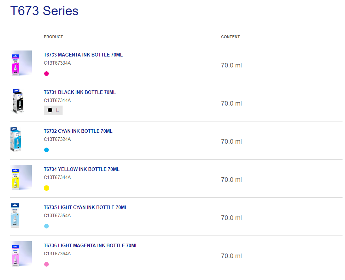
Task: Click the CONTENT column header
Action: (x=230, y=37)
